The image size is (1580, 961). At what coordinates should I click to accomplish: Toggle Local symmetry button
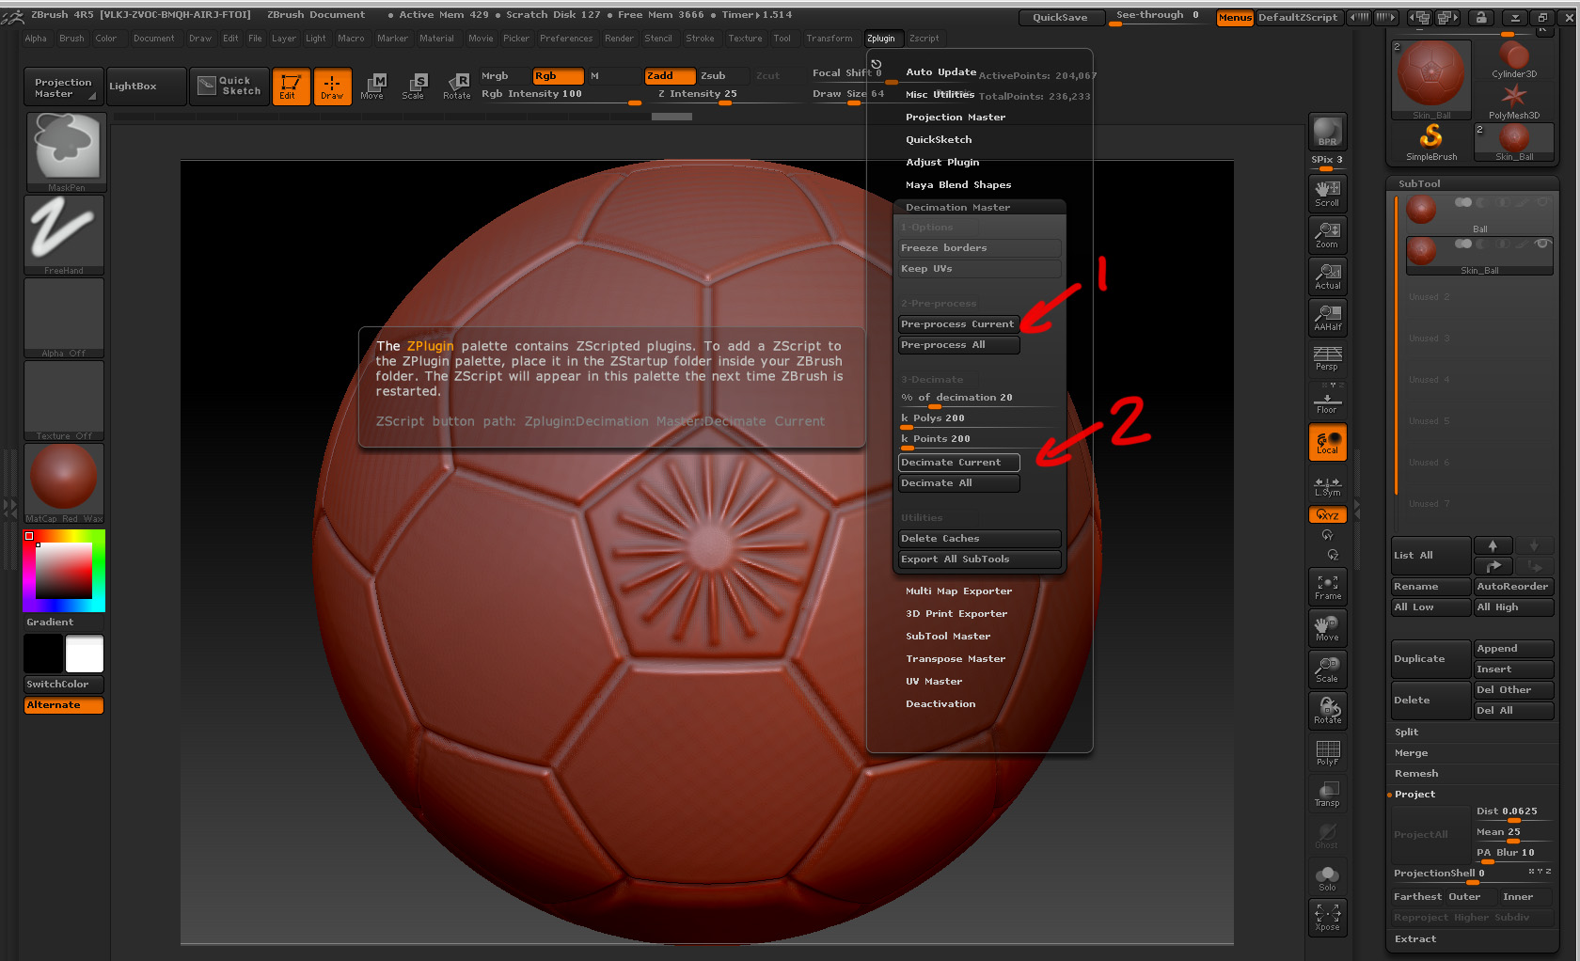[1327, 442]
